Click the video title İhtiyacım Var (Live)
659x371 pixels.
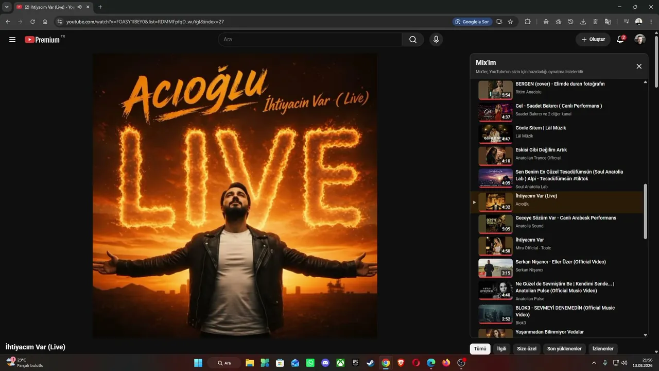click(x=36, y=347)
